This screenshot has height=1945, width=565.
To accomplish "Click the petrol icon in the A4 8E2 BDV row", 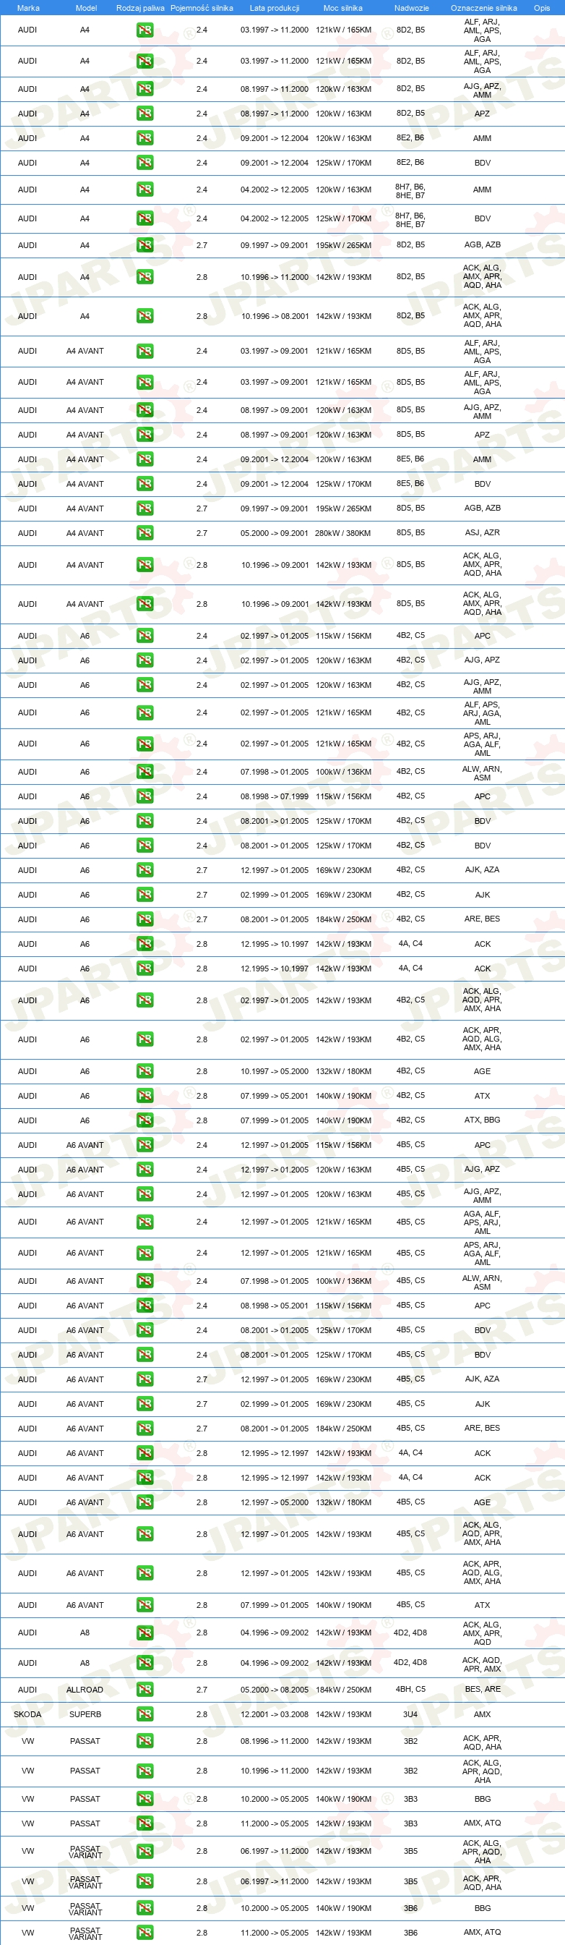I will coord(145,162).
